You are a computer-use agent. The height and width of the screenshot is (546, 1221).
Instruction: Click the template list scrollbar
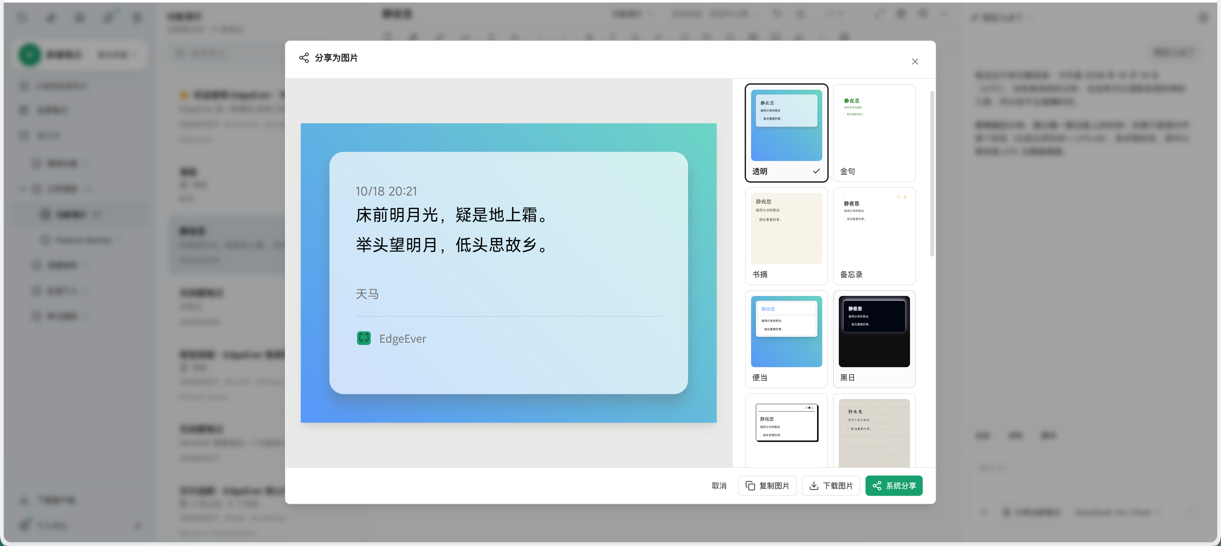point(932,174)
